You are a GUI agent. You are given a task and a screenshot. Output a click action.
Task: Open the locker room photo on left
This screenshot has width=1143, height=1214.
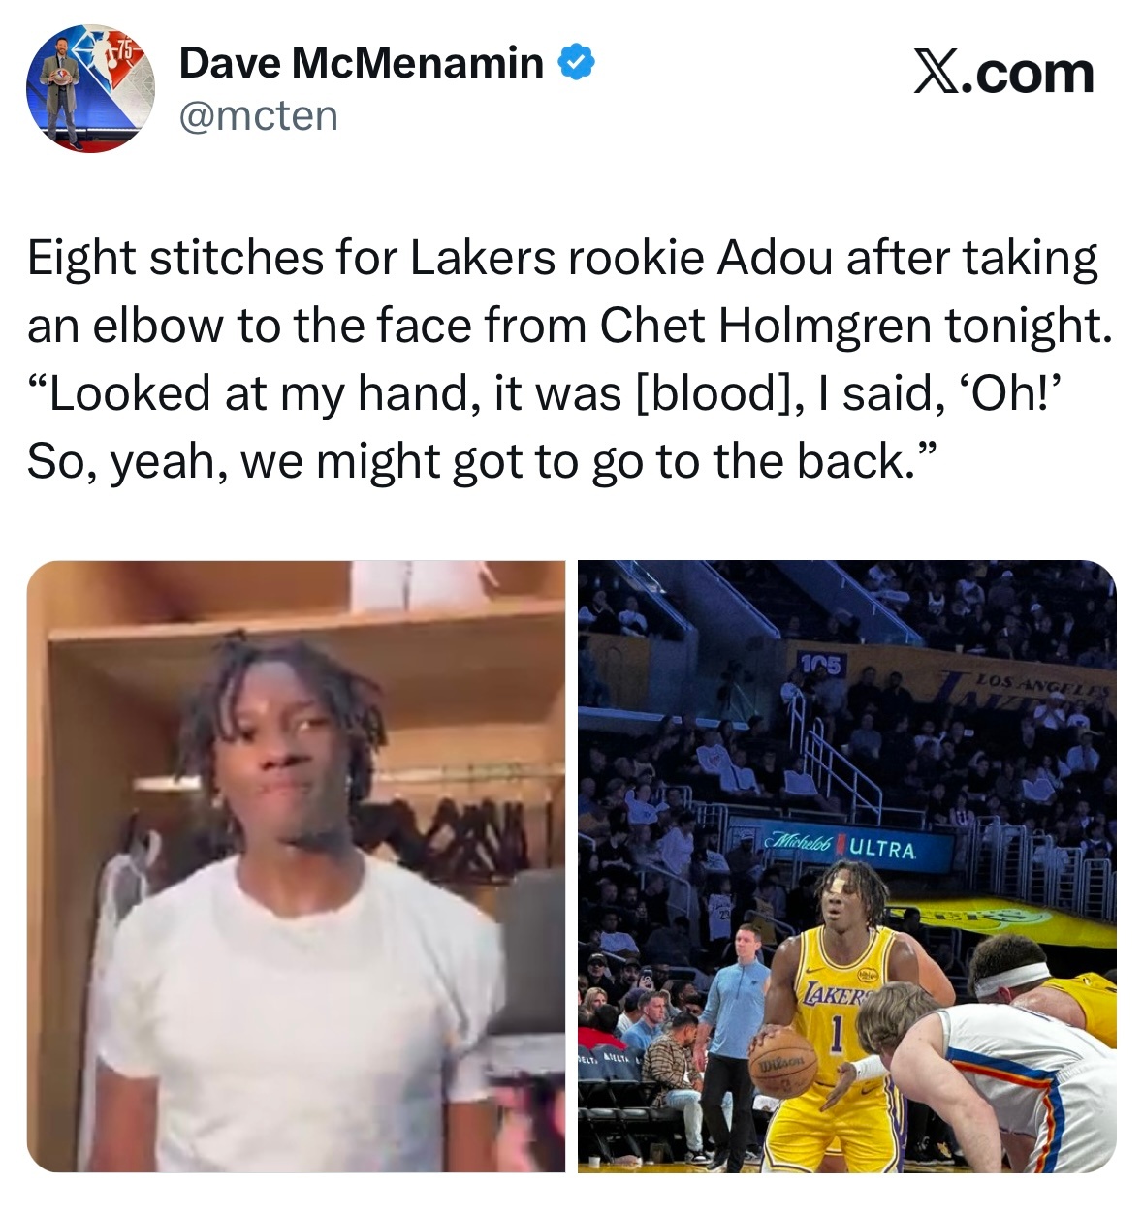coord(296,866)
